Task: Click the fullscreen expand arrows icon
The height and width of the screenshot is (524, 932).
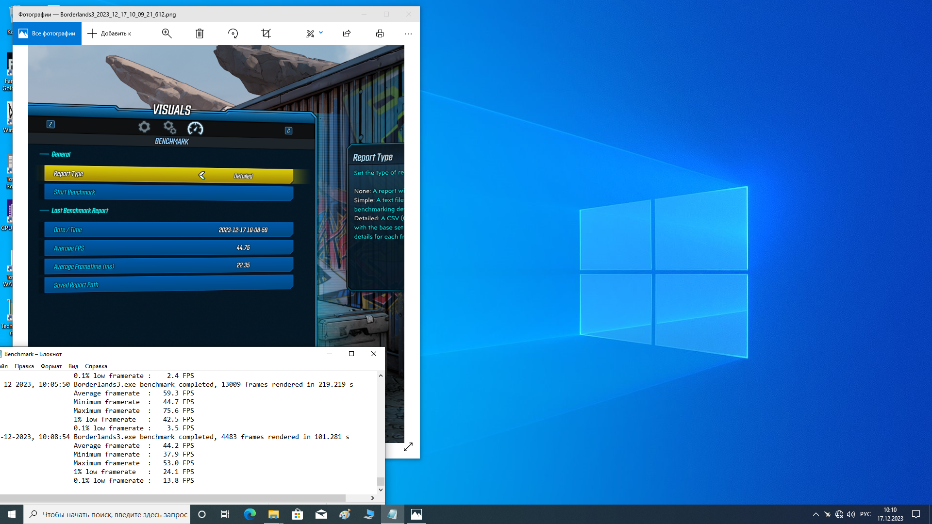Action: [408, 447]
